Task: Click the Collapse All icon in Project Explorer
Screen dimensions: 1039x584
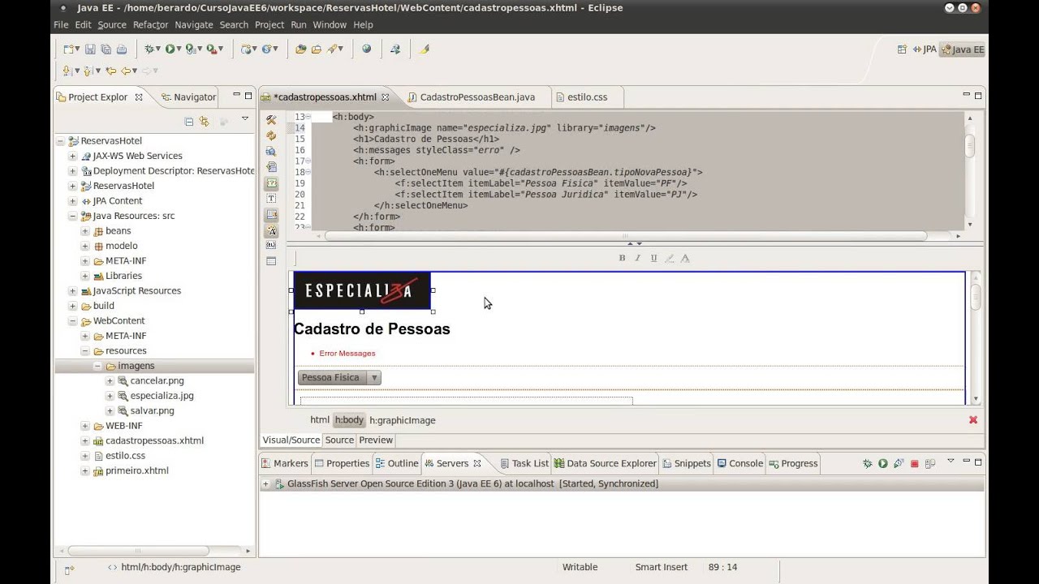Action: [189, 121]
